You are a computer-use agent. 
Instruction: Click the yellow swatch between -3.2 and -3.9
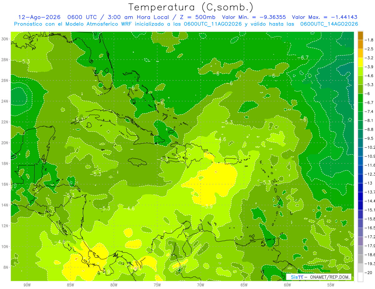[360, 62]
